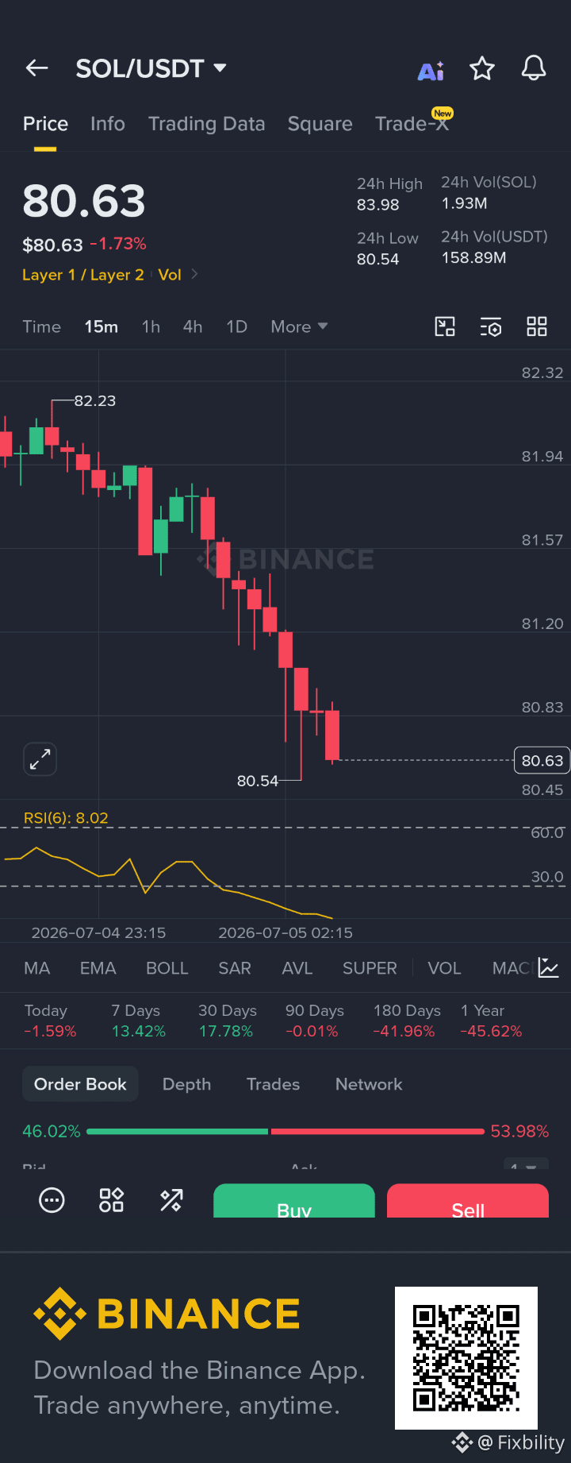The height and width of the screenshot is (1463, 571).
Task: Click the QR code image
Action: pyautogui.click(x=466, y=1358)
